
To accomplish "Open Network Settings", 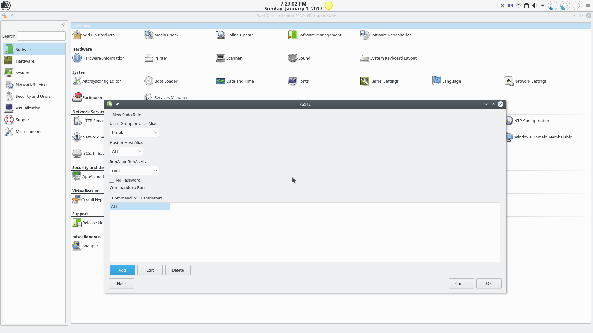I will [x=525, y=81].
